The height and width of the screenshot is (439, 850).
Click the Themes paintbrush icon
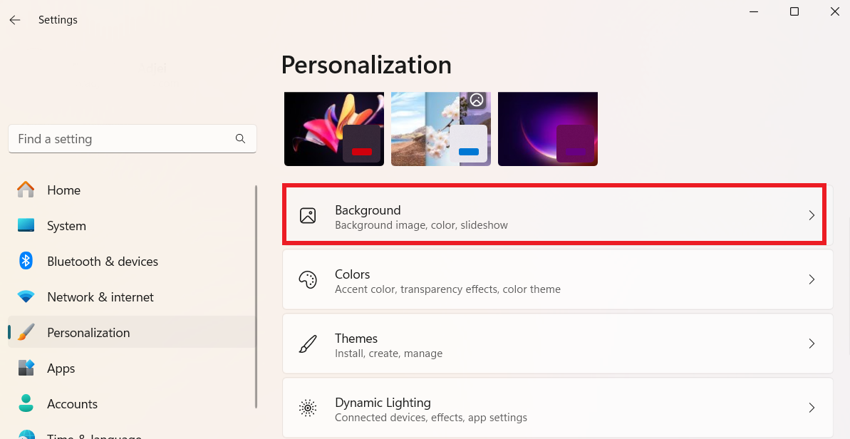point(308,344)
